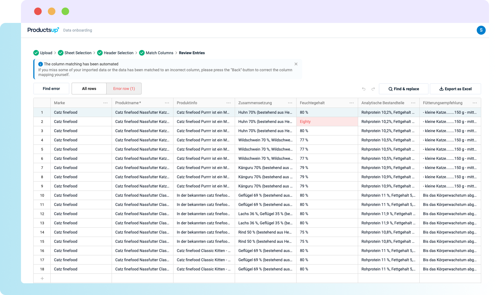
Task: Select the erroneous 'Eighty' cell
Action: coord(327,122)
